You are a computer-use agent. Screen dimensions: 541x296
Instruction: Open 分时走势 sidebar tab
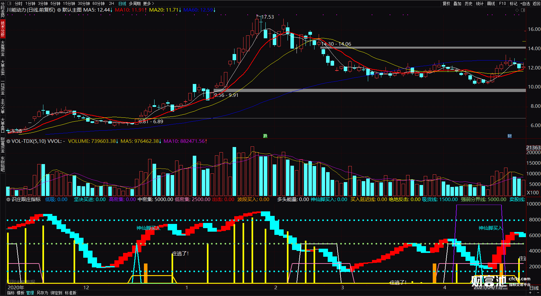pyautogui.click(x=3, y=10)
